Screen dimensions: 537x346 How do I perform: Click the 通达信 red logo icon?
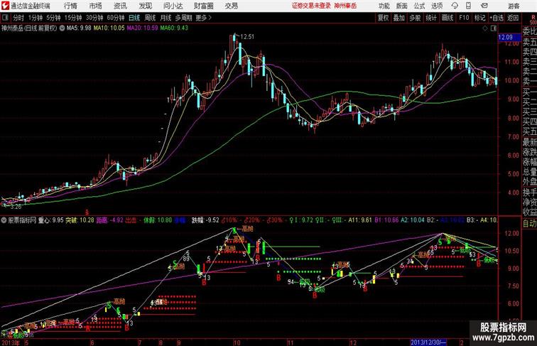[5, 6]
